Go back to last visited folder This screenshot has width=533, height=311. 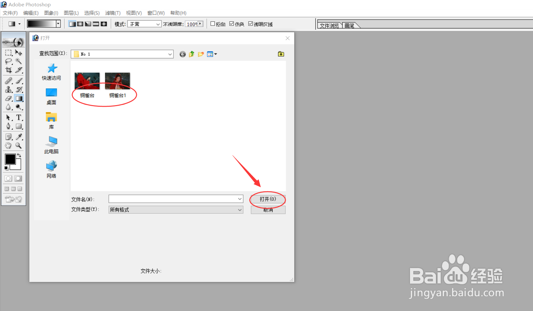coord(183,54)
